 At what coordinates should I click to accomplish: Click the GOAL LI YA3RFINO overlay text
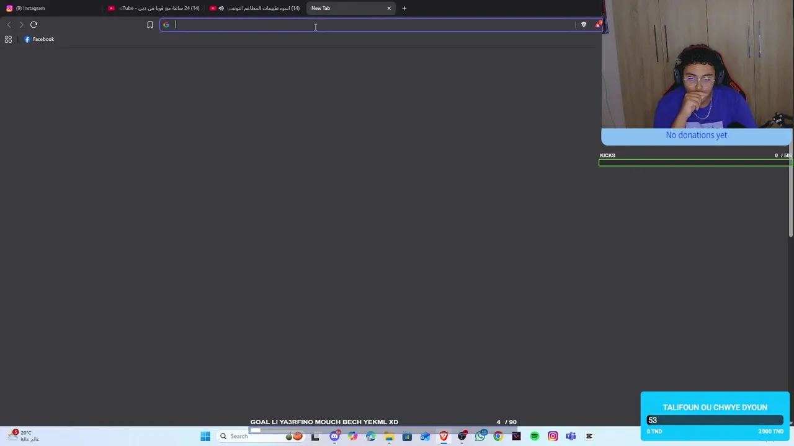324,422
